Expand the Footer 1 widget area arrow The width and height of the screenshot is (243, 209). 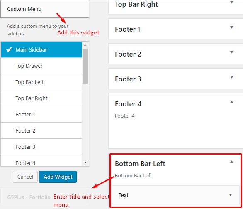[232, 27]
